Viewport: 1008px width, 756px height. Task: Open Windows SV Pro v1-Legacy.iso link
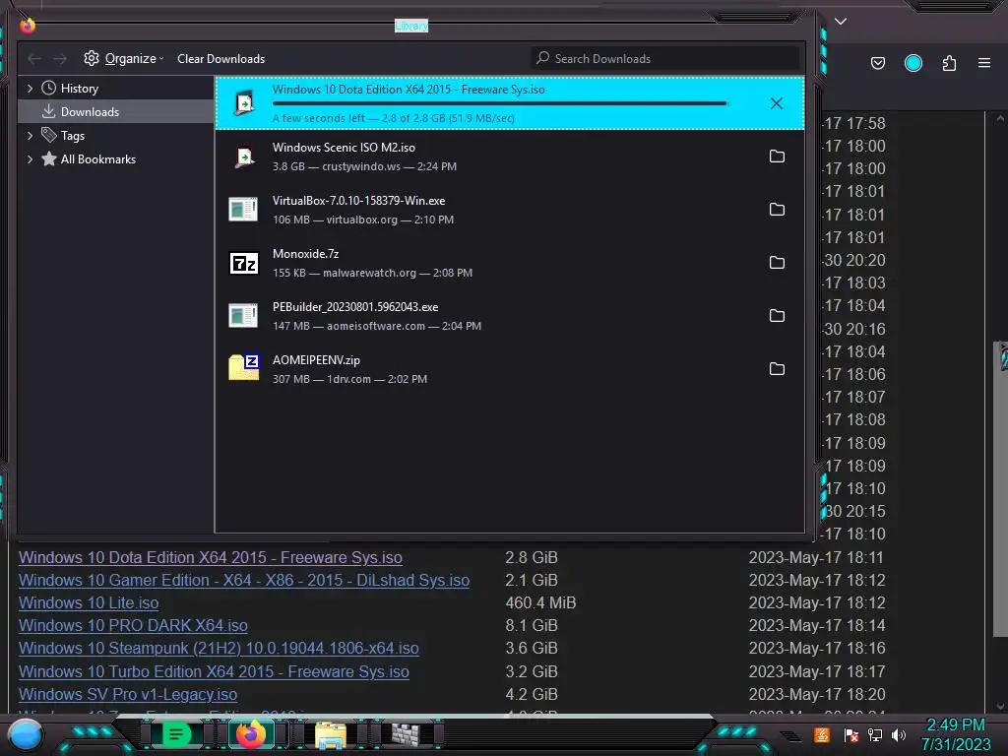(x=128, y=694)
